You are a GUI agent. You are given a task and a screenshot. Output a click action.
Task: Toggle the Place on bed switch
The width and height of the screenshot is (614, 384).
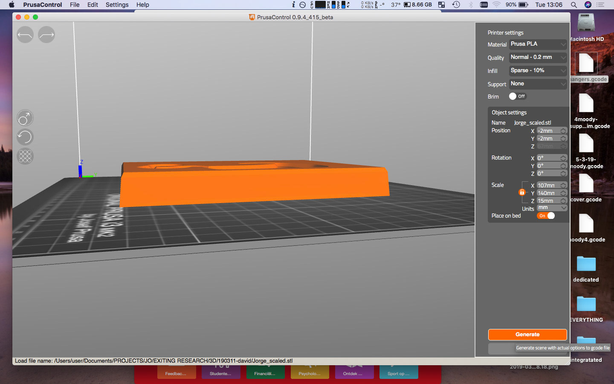pos(546,216)
